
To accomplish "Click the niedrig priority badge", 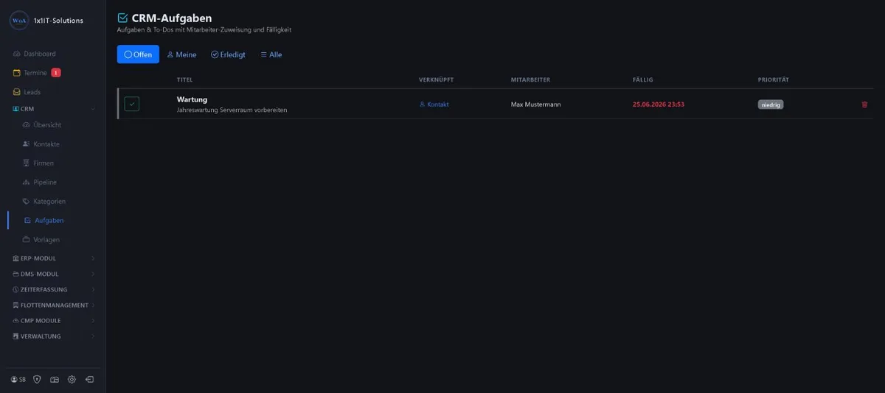I will tap(771, 105).
